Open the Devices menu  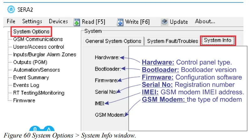click(x=58, y=21)
